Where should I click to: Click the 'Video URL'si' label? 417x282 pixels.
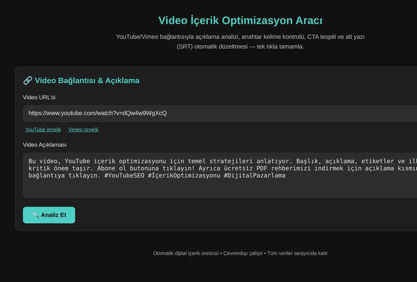click(39, 97)
